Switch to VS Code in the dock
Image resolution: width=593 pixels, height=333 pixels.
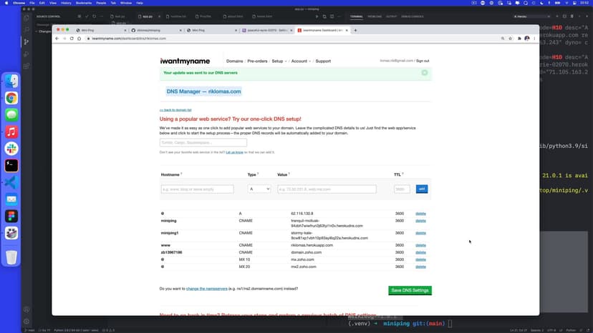(11, 182)
